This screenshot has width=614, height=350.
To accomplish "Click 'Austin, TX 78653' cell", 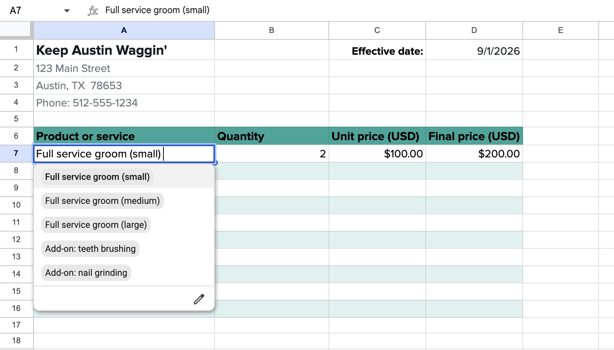I will click(124, 86).
